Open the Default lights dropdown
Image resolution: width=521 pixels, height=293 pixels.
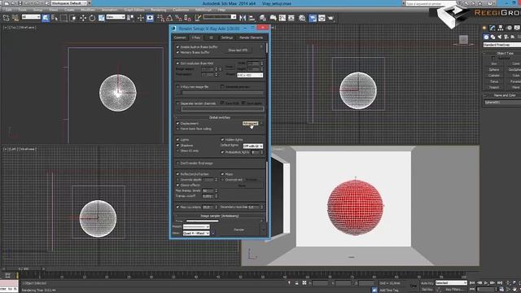(x=253, y=146)
